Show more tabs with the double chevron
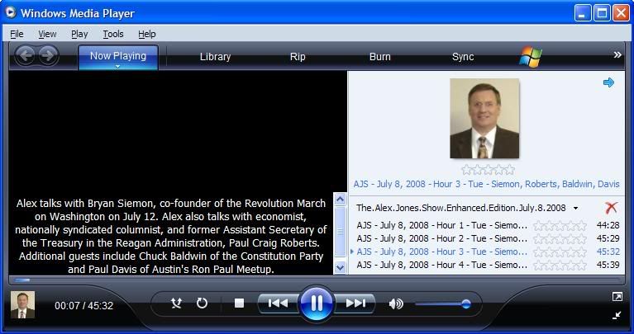 [x=617, y=55]
